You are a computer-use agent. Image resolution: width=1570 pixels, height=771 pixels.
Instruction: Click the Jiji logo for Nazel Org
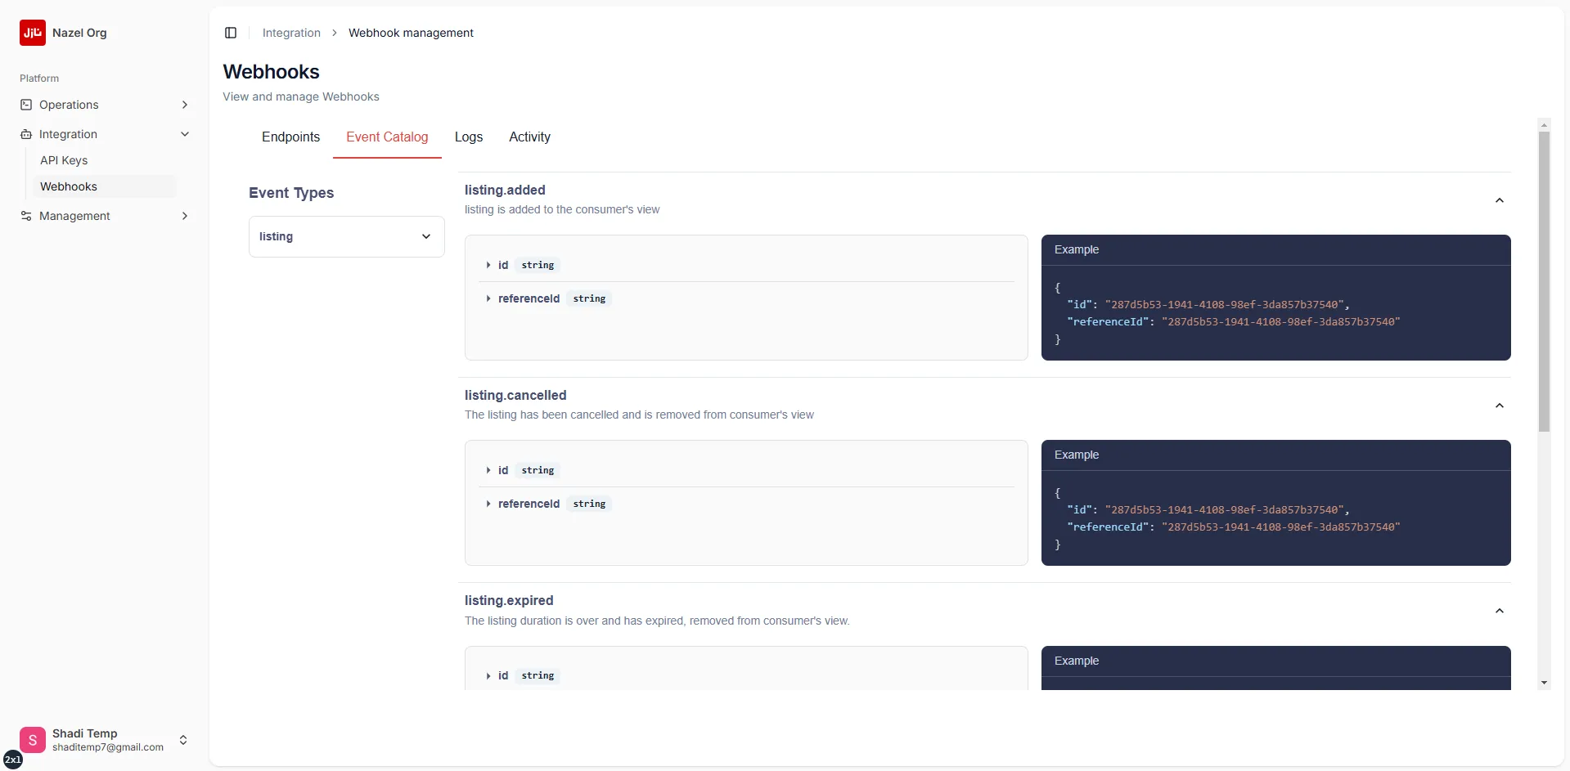[32, 33]
